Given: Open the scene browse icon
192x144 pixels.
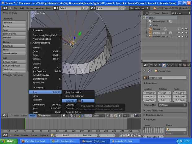Looking at the screenshot, I should click(93, 8).
